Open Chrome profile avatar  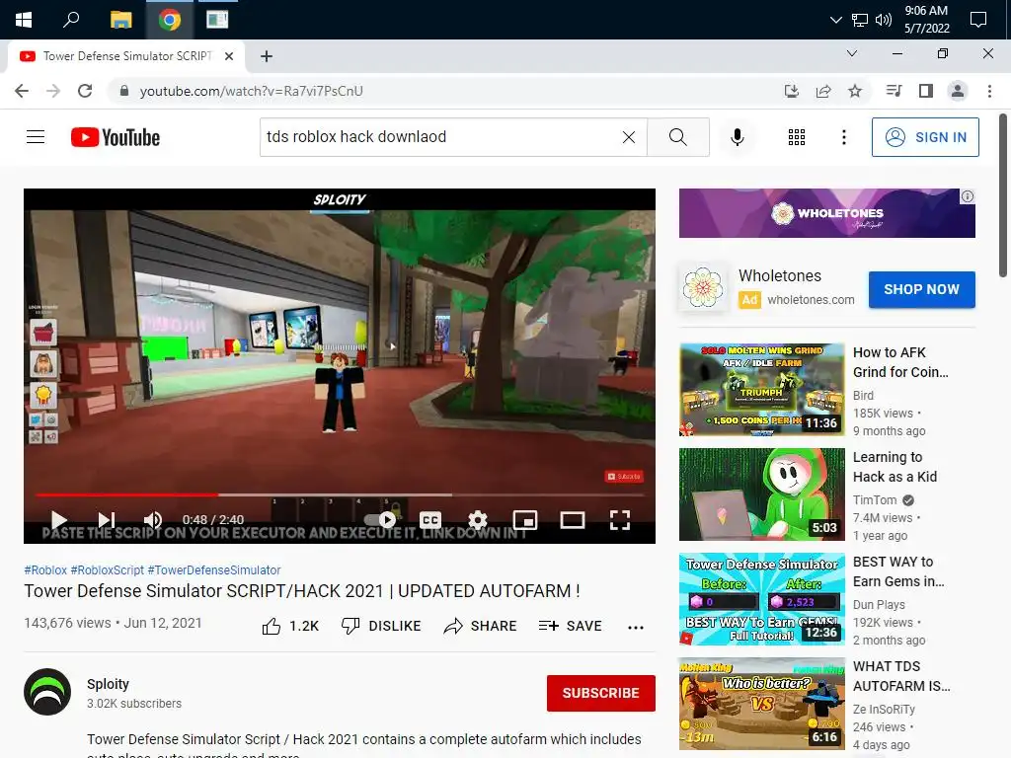coord(958,91)
